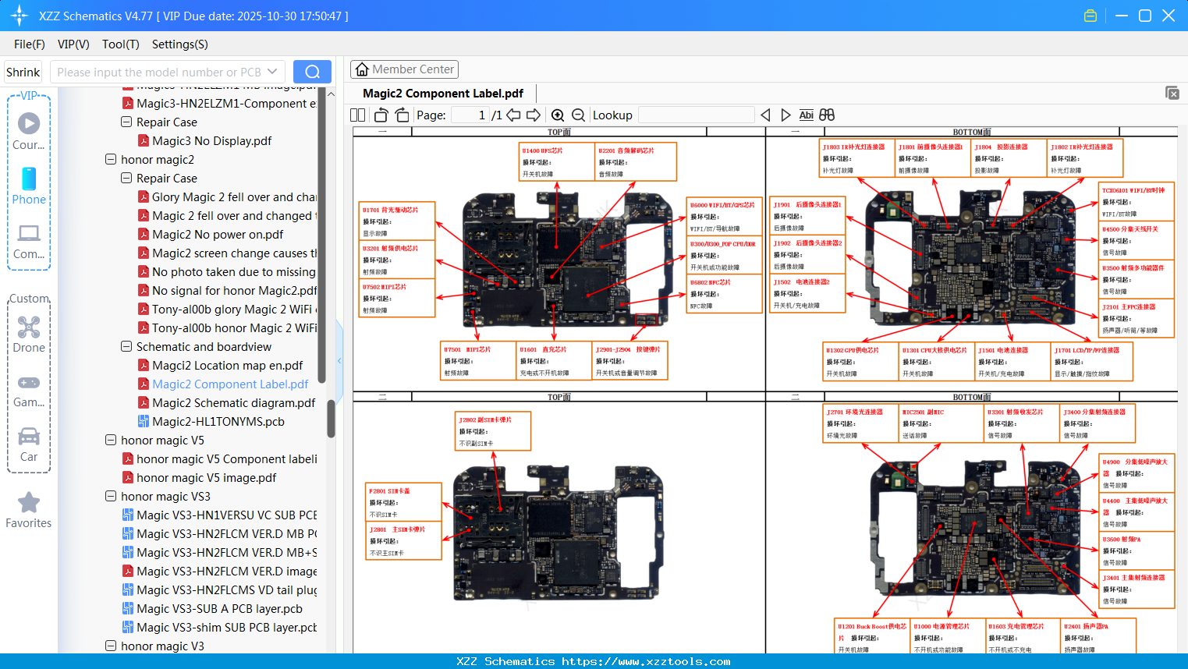
Task: Find next lookup result triangle
Action: (785, 115)
